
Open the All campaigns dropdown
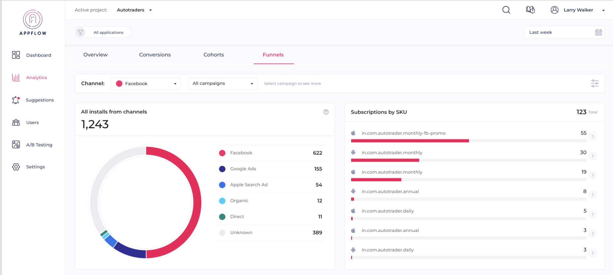pyautogui.click(x=222, y=83)
